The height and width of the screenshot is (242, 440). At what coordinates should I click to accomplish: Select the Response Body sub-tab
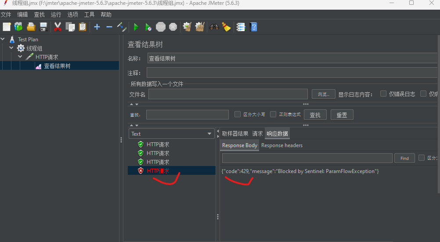(x=240, y=145)
